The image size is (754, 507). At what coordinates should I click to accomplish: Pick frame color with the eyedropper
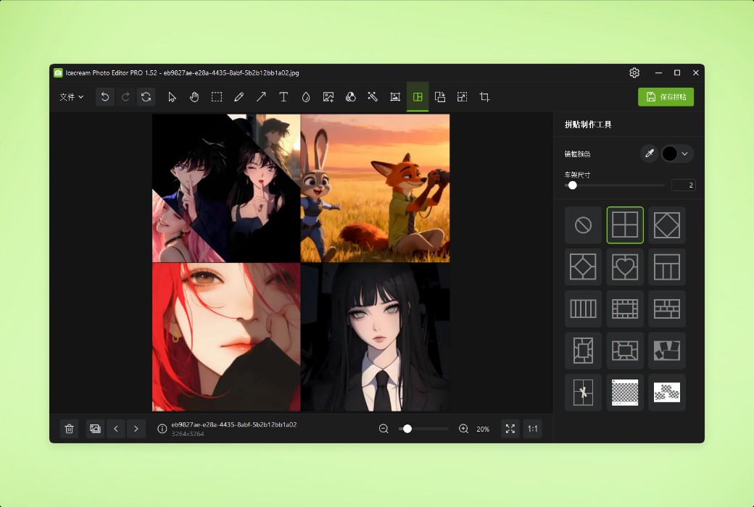(x=650, y=154)
